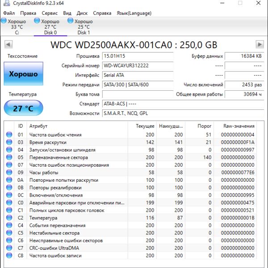Click status icon for Аварийные парковки row C0
The height and width of the screenshot is (268, 268).
coord(9,202)
